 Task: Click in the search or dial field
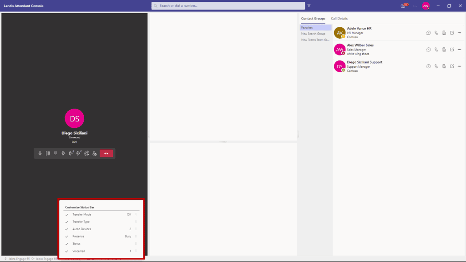[228, 5]
